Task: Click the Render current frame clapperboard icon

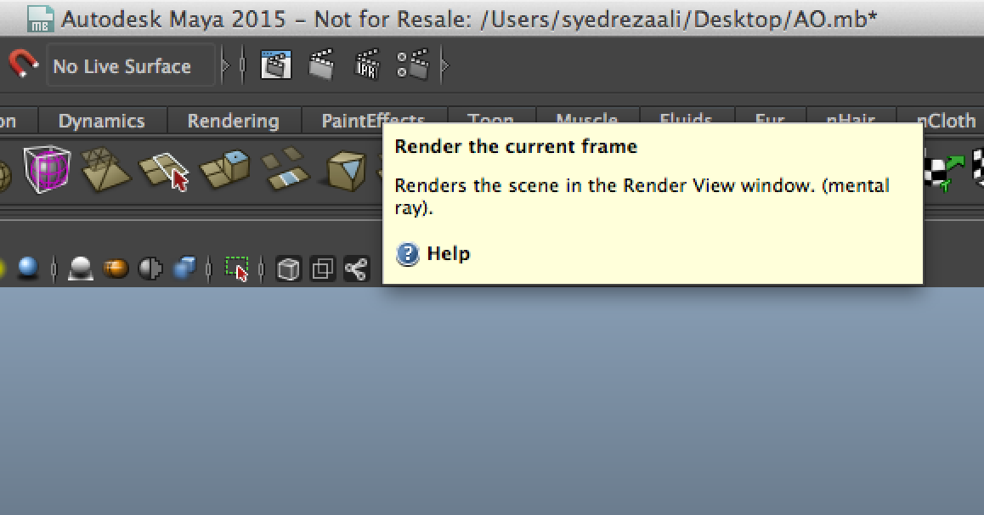Action: coord(320,65)
